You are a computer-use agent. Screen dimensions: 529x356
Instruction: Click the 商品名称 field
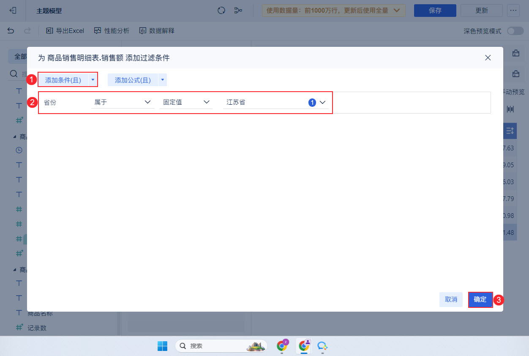(x=40, y=313)
